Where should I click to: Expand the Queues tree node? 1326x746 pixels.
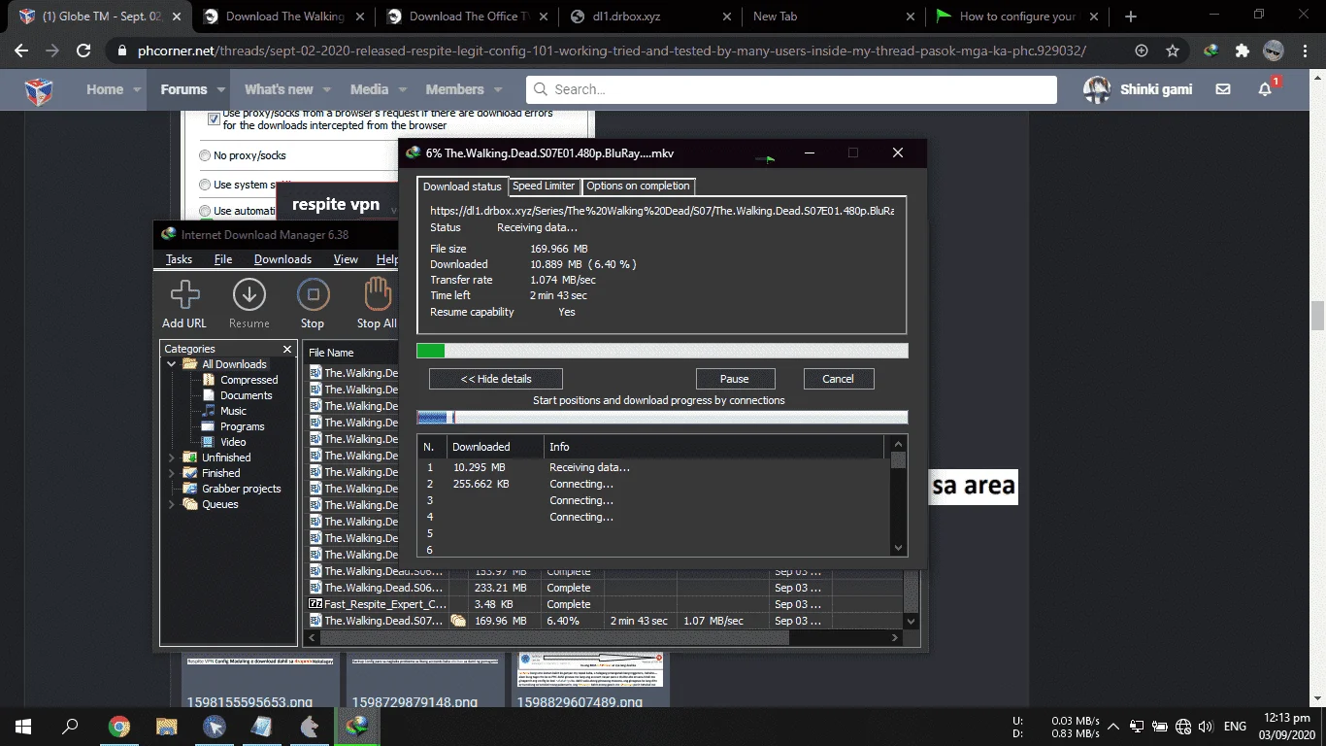tap(172, 504)
